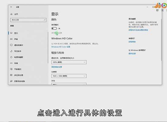167x122 pixels.
Task: Open 声音 (Sound) via its speaker icon
Action: [11, 39]
